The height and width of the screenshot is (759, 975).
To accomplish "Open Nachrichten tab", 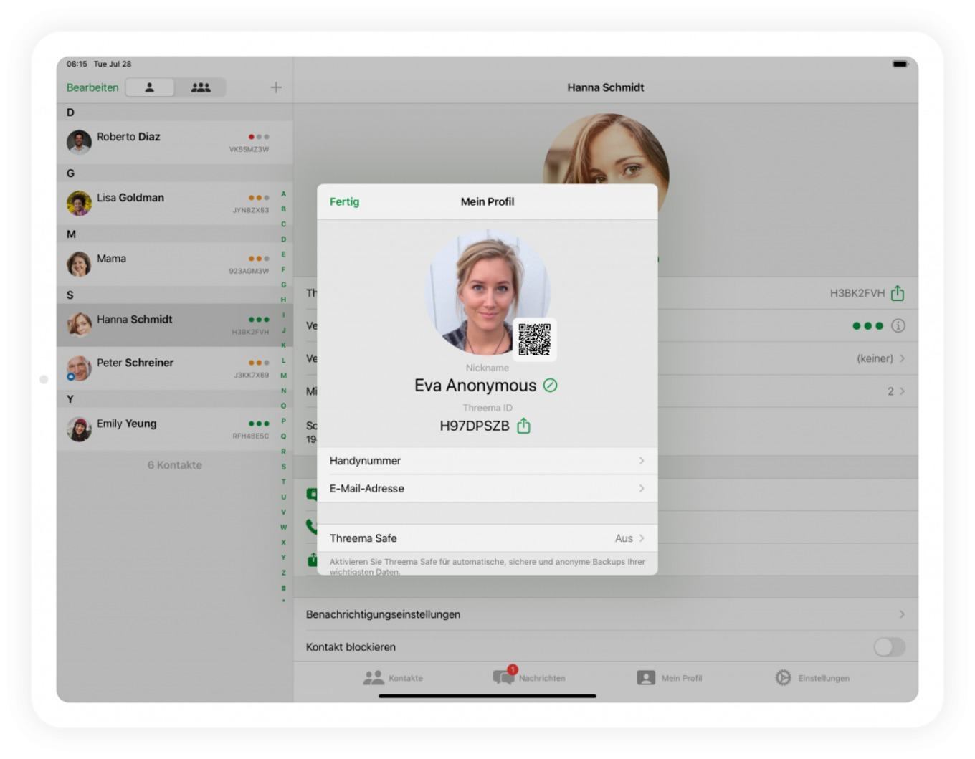I will click(529, 677).
